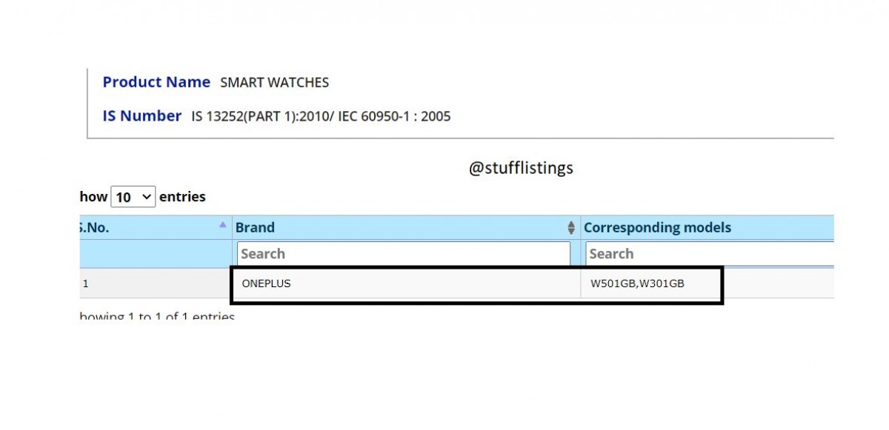This screenshot has height=430, width=889.
Task: Click the 'Showing 1 to 1' info text
Action: tap(157, 318)
